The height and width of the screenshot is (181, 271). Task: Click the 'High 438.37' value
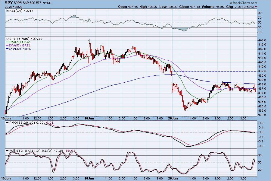[x=148, y=7]
